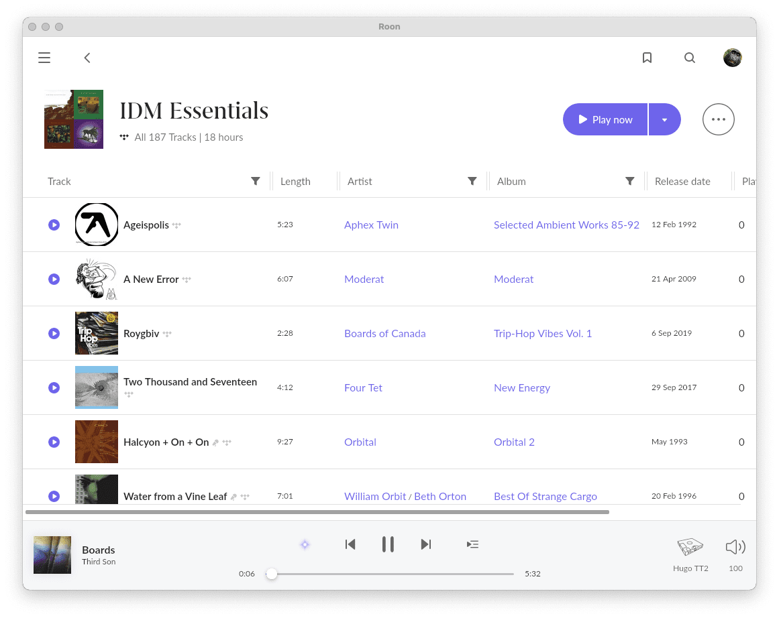Select the Ageispolis track title
779x618 pixels.
point(146,225)
